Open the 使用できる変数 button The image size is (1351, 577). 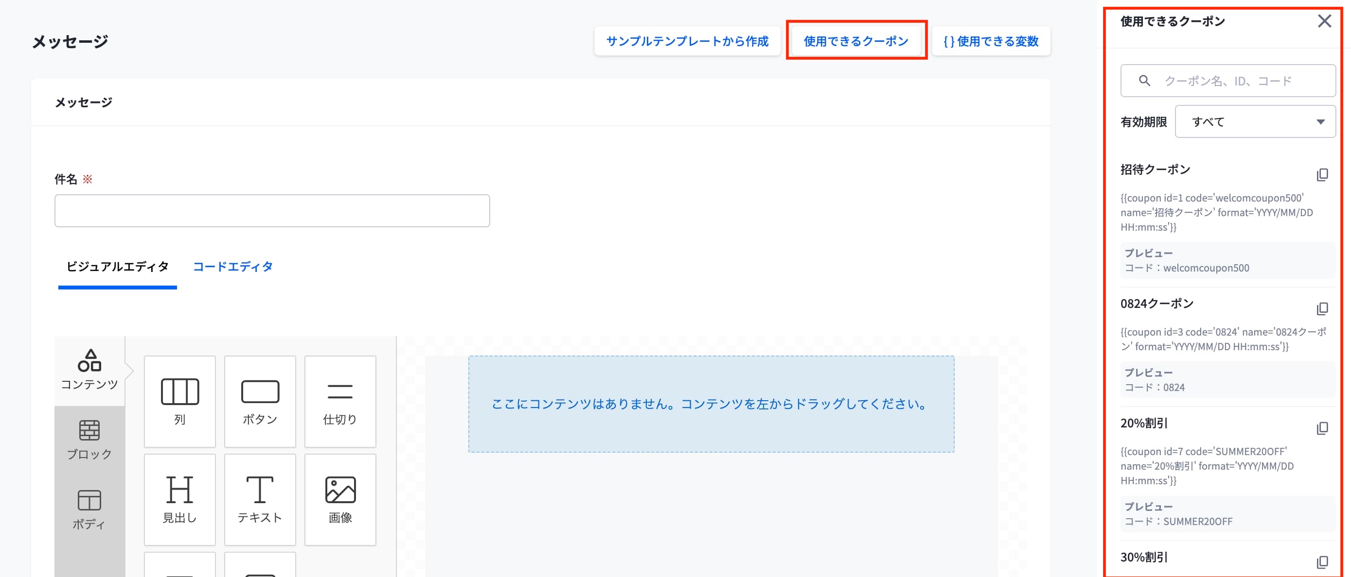pos(991,41)
